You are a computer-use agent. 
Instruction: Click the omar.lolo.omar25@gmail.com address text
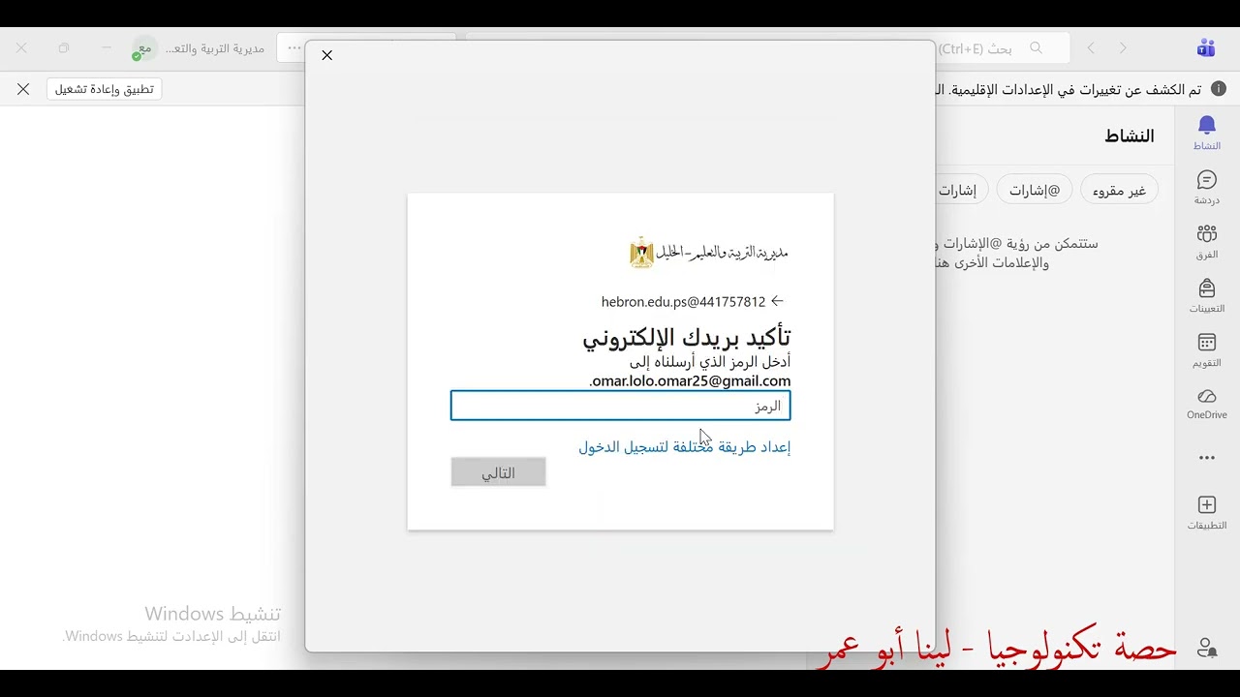pyautogui.click(x=690, y=381)
